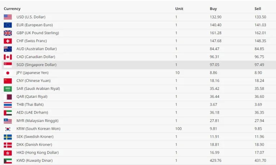Click the Kuwait flag icon
The height and width of the screenshot is (165, 276).
pyautogui.click(x=8, y=161)
